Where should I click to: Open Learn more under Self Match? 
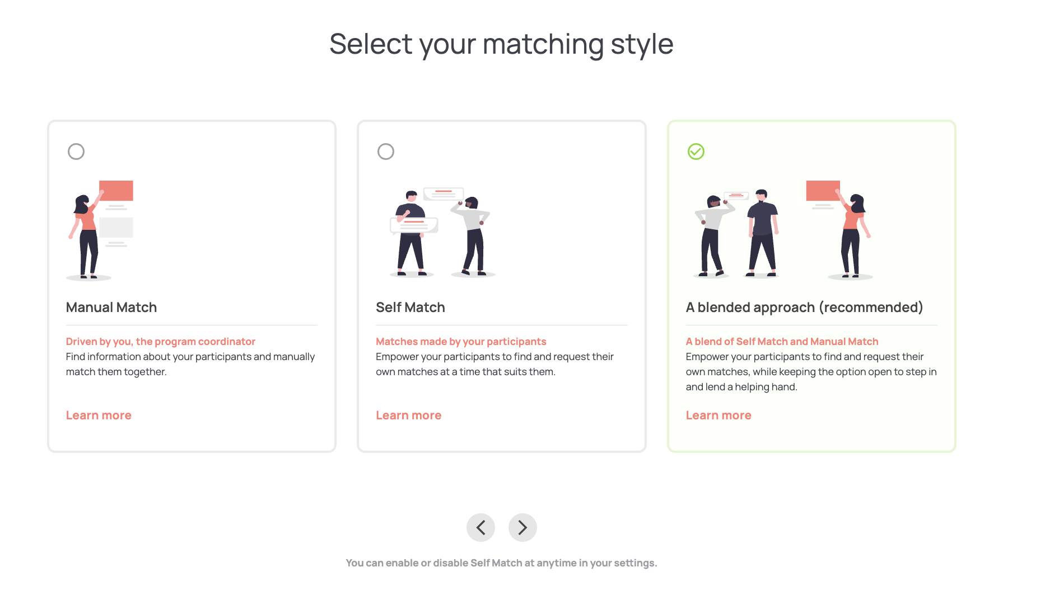pyautogui.click(x=408, y=415)
